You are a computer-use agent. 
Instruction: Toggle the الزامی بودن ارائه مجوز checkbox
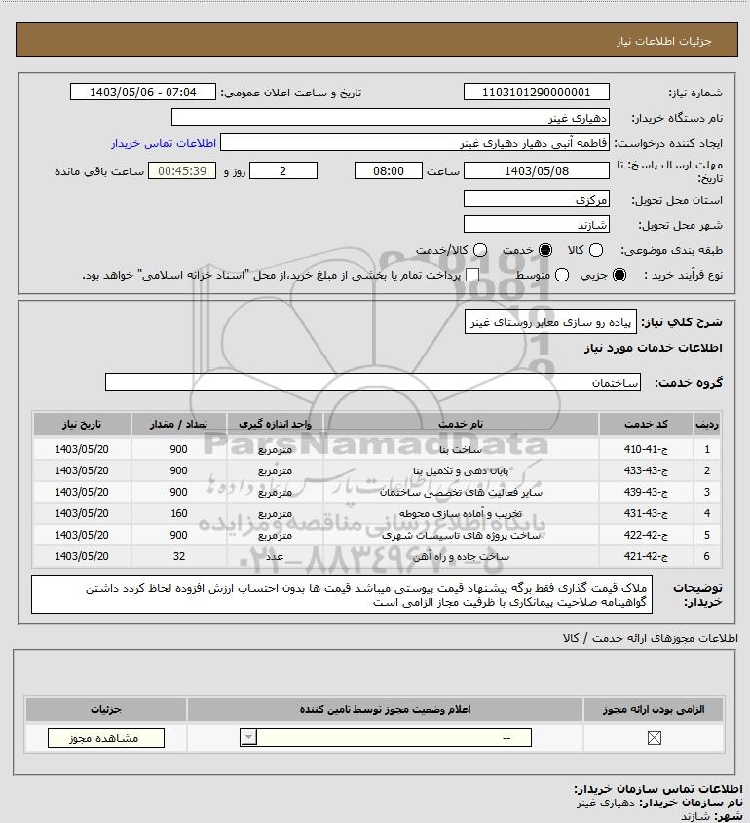click(x=654, y=738)
